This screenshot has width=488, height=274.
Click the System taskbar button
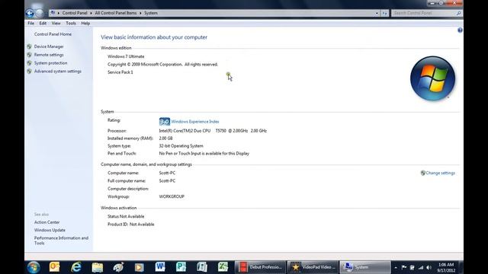tap(365, 267)
